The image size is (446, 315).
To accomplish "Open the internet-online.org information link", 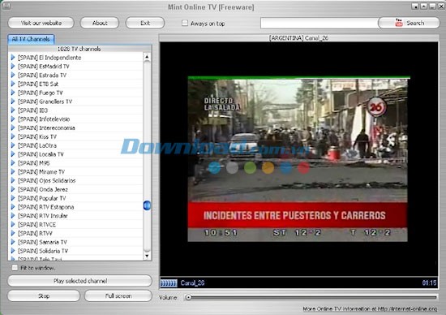I will (x=370, y=309).
